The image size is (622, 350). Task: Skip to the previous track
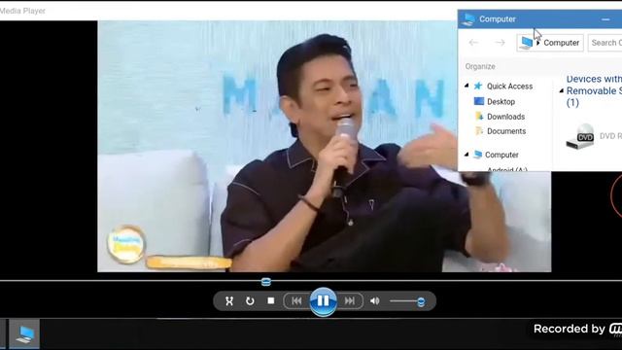[x=296, y=301]
